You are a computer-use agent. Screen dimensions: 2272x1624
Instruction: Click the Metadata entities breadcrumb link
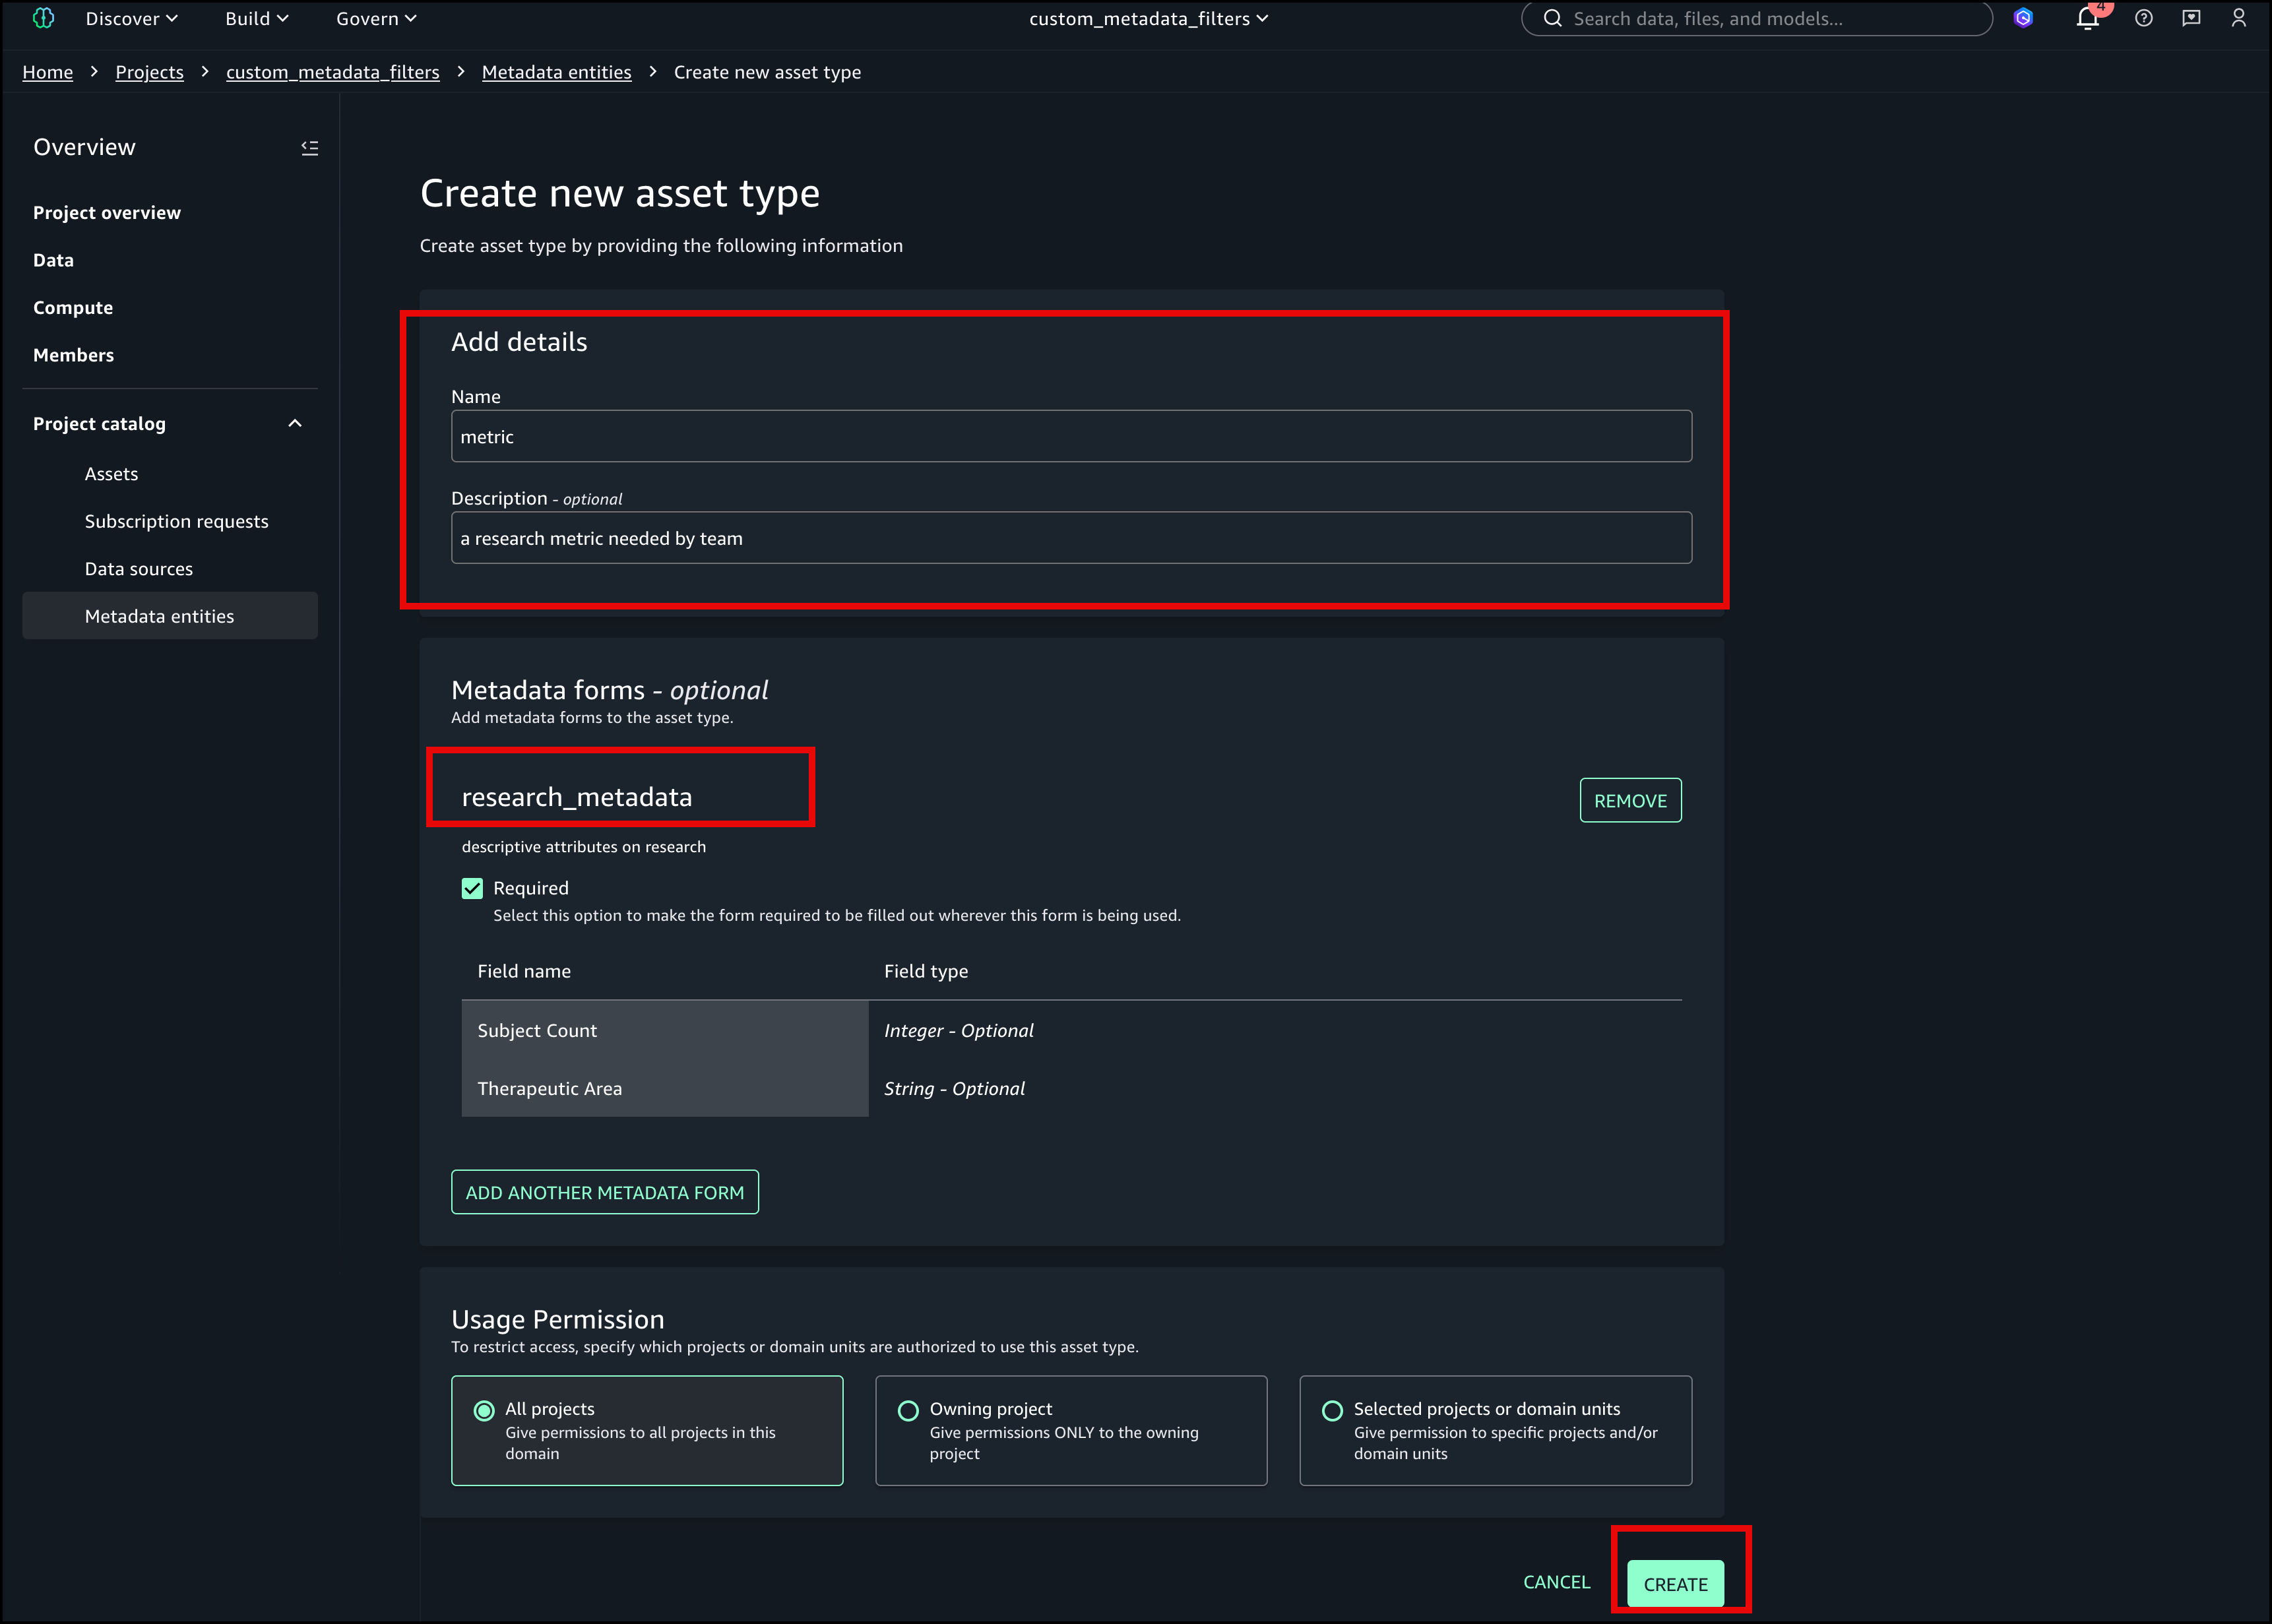pyautogui.click(x=556, y=72)
